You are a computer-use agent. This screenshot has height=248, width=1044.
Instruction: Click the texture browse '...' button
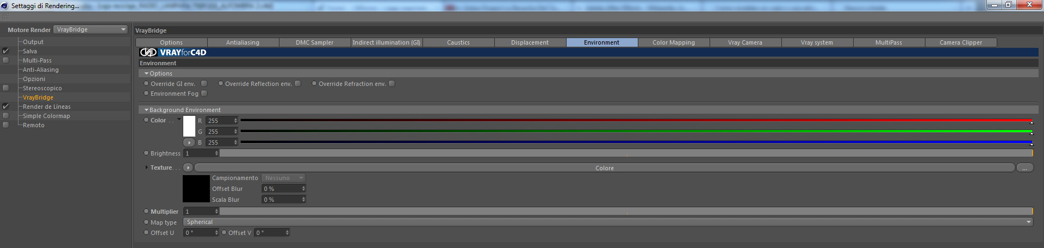click(x=1024, y=168)
